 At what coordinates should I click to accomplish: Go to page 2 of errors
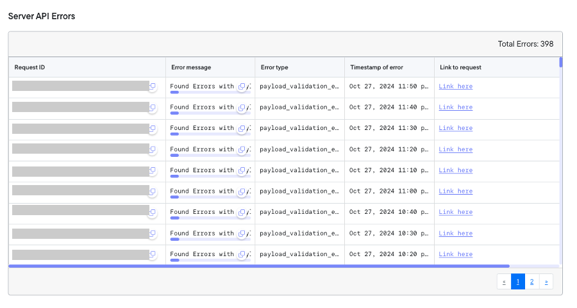[531, 282]
